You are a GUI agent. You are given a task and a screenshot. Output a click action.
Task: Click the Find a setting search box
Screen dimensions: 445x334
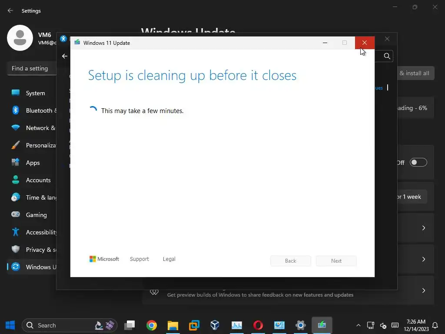[32, 68]
